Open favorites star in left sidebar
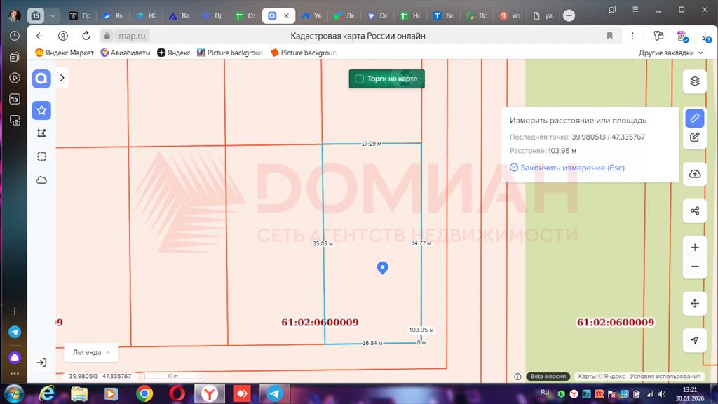718x404 pixels. pyautogui.click(x=41, y=110)
